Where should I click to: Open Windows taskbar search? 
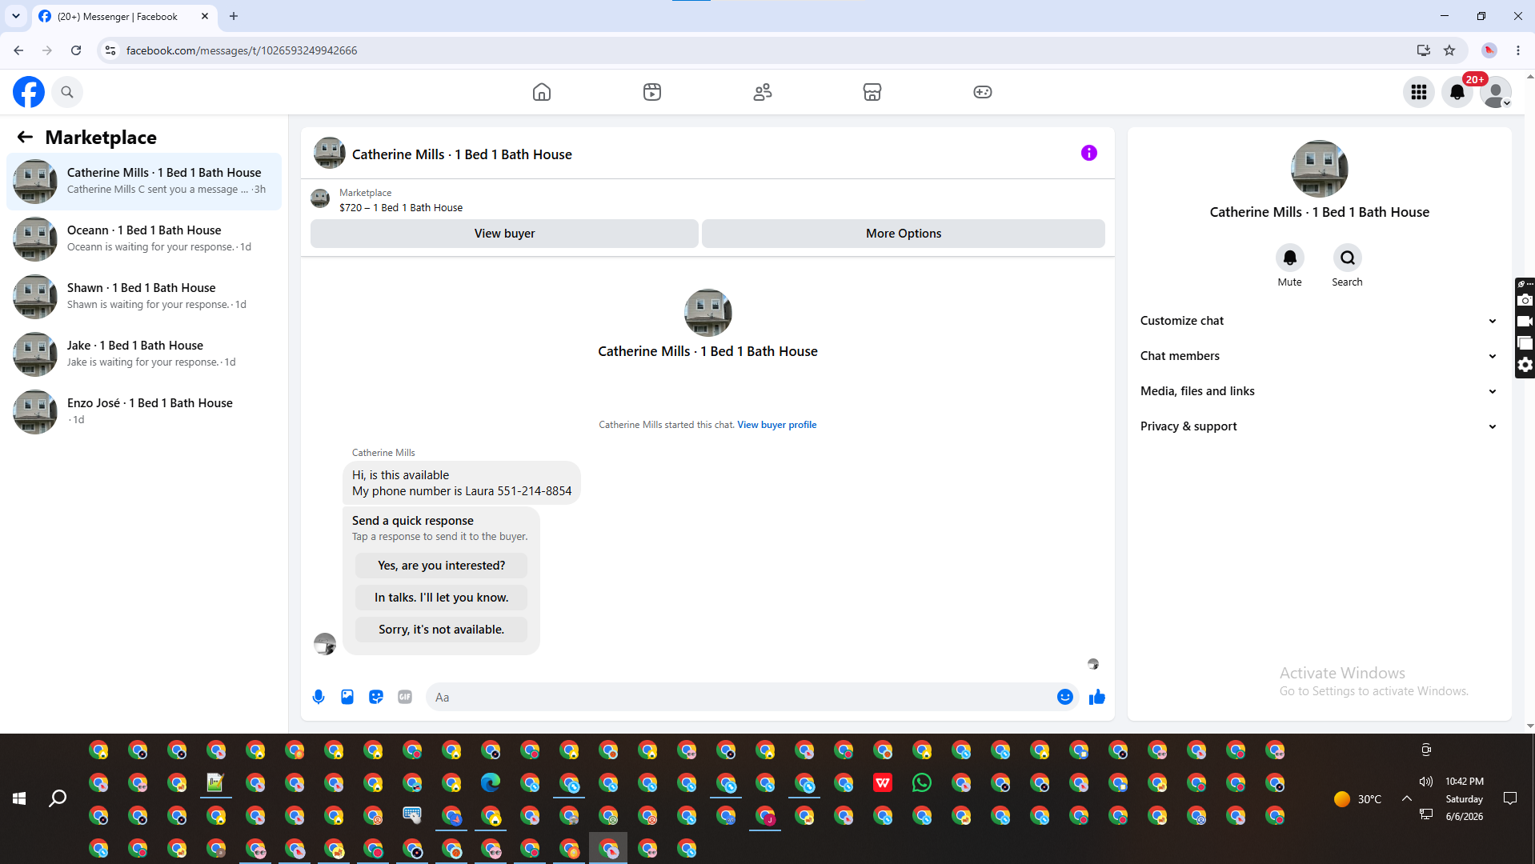click(58, 798)
